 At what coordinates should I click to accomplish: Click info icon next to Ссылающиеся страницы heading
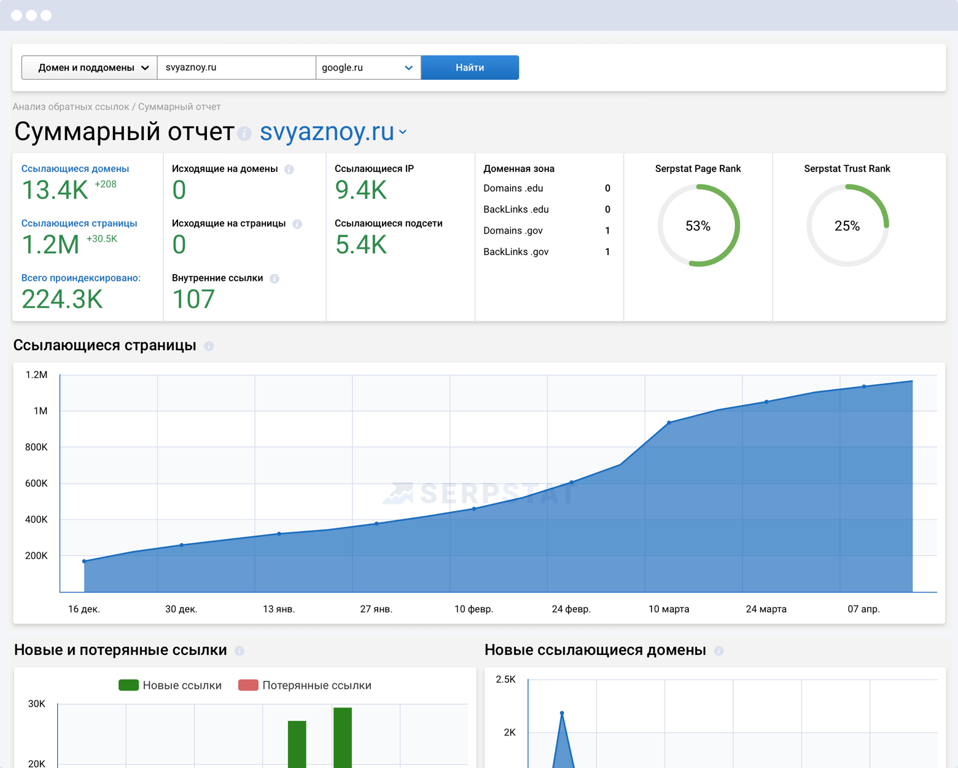coord(209,347)
